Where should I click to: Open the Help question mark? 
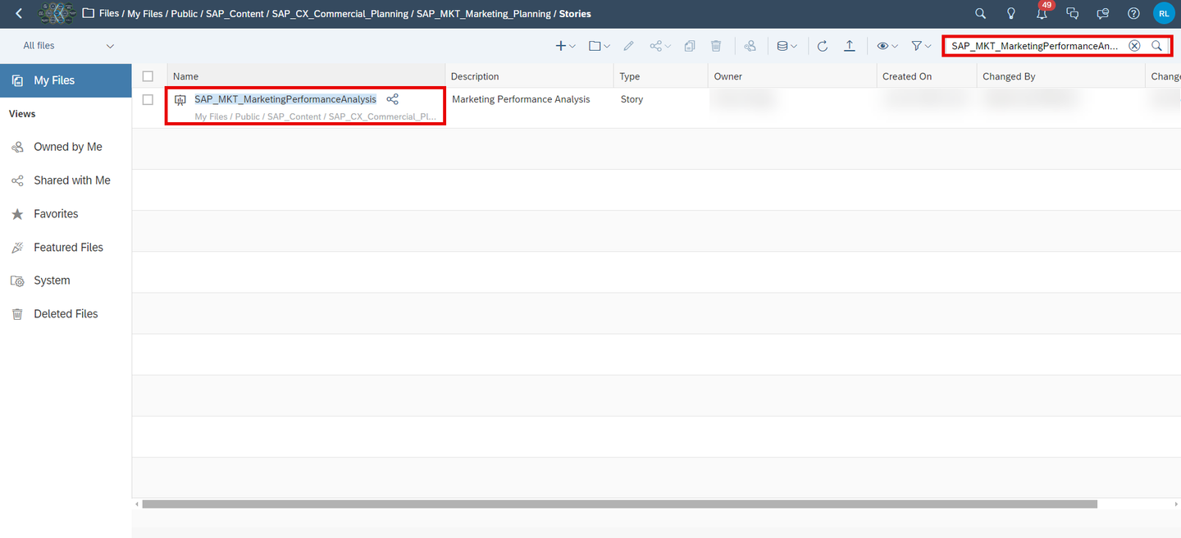(x=1133, y=14)
